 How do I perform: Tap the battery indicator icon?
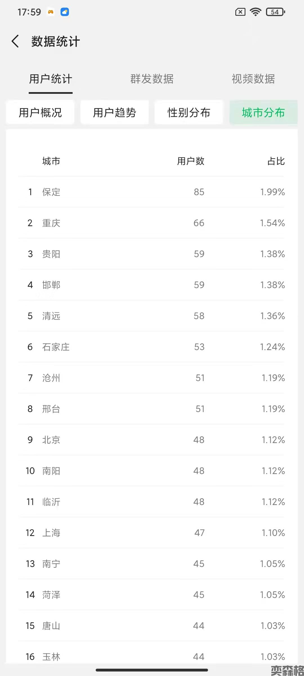click(275, 12)
